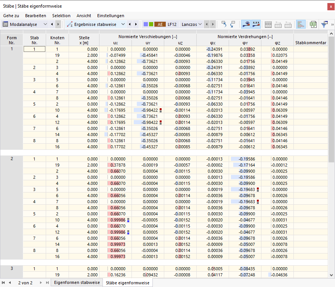The height and width of the screenshot is (287, 335).
Task: Click the Stab Nr. column header
Action: 34,40
